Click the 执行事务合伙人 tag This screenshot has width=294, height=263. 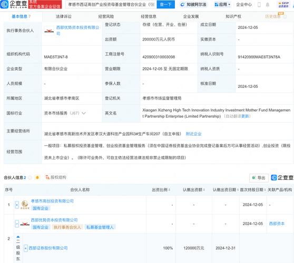tap(67, 227)
